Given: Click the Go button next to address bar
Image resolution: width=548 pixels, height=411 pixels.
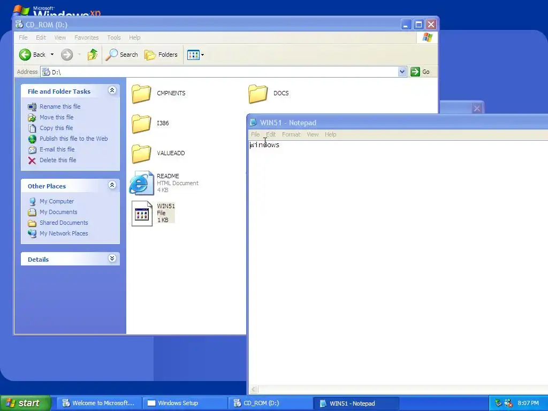Looking at the screenshot, I should [x=420, y=72].
